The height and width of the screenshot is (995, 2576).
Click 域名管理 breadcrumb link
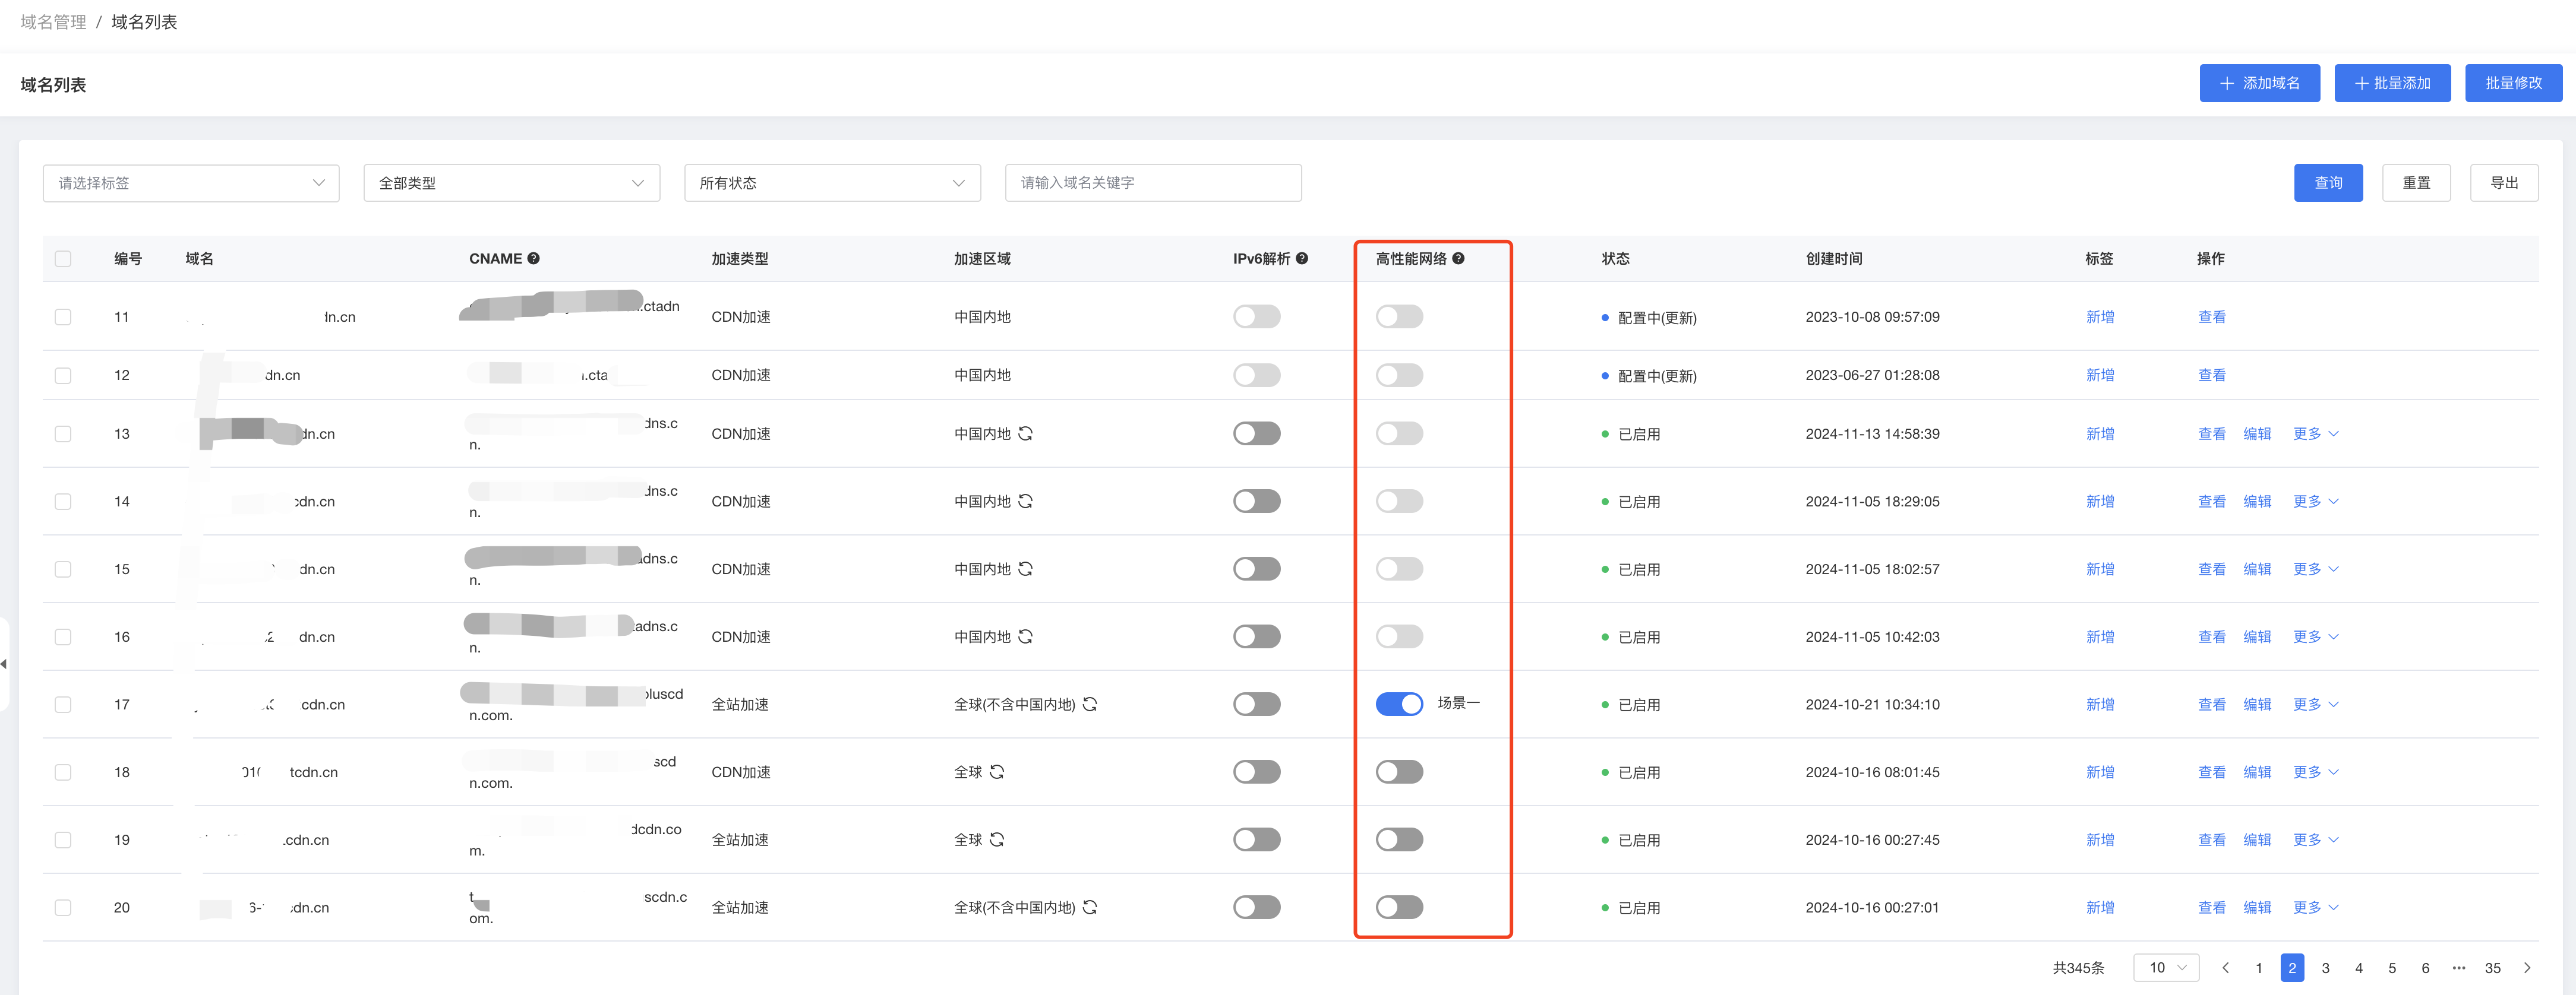pos(53,22)
